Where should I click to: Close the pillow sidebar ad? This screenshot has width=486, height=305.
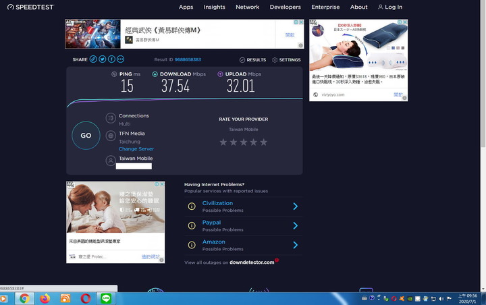(x=405, y=22)
